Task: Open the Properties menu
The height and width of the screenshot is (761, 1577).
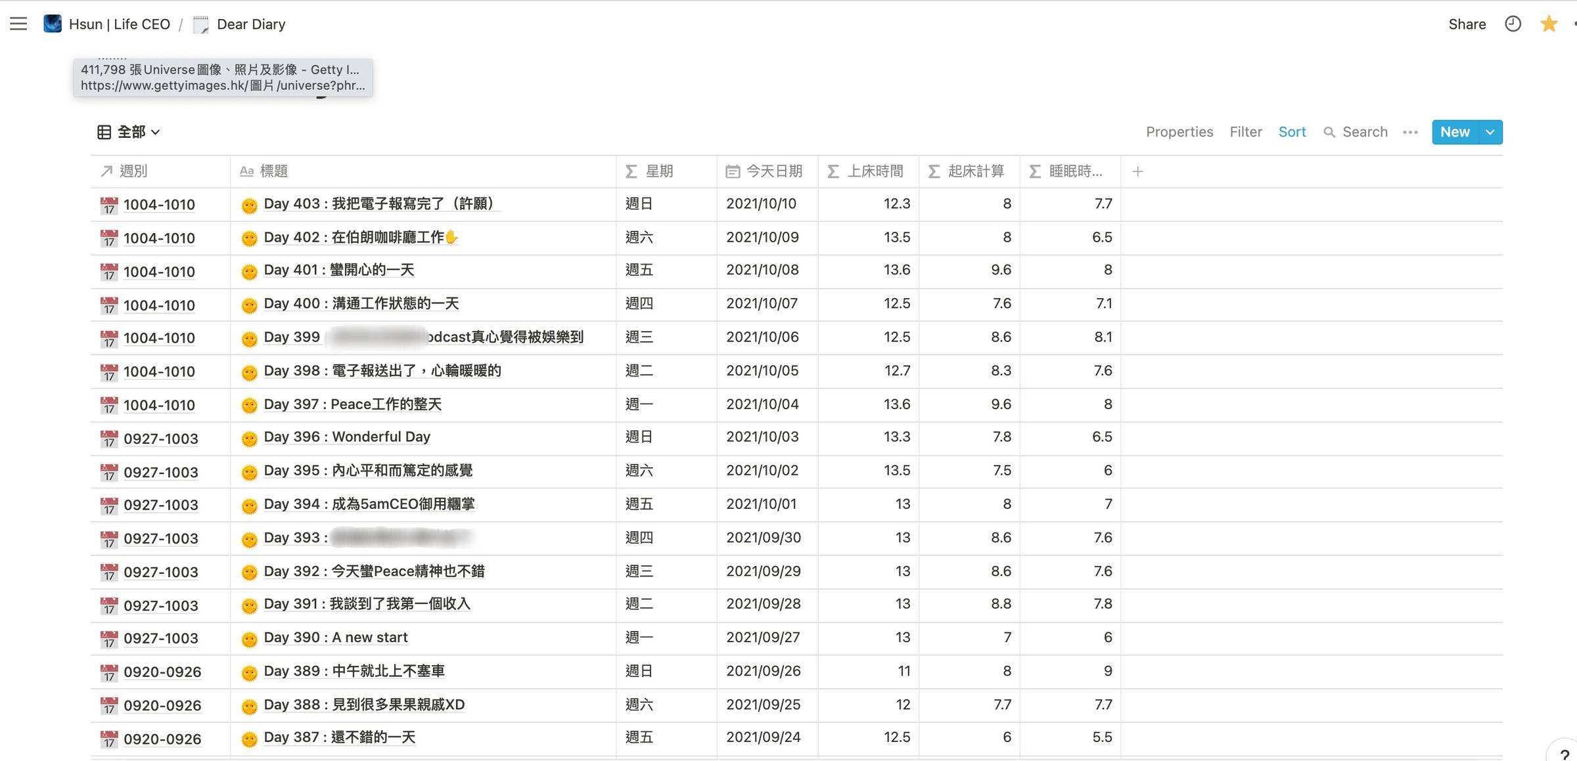Action: tap(1179, 132)
